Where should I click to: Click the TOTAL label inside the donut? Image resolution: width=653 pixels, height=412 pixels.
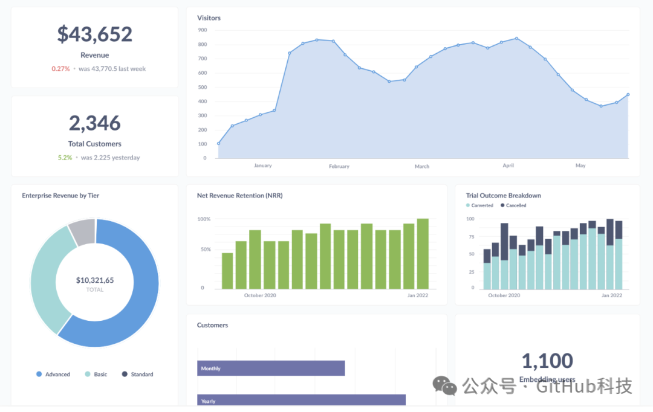pos(94,289)
